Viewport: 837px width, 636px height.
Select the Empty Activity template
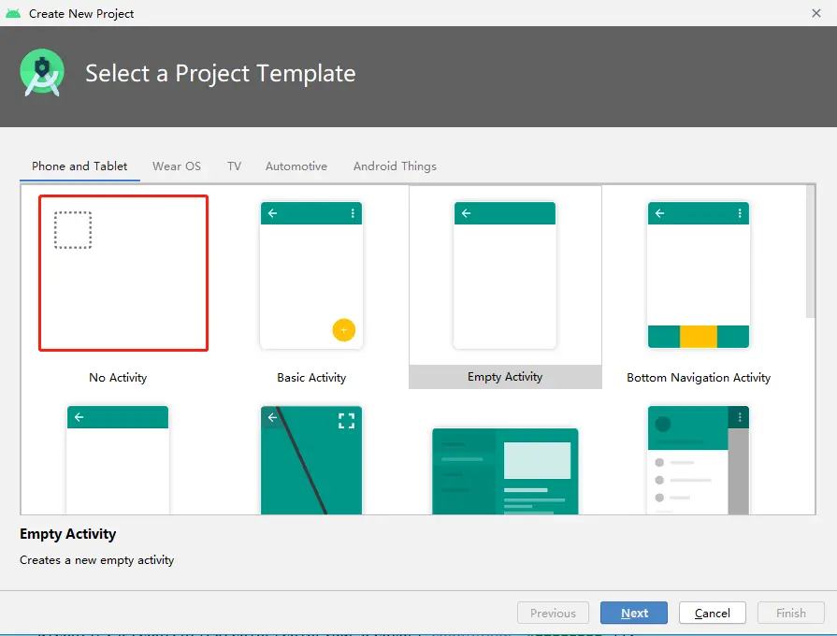click(x=505, y=274)
